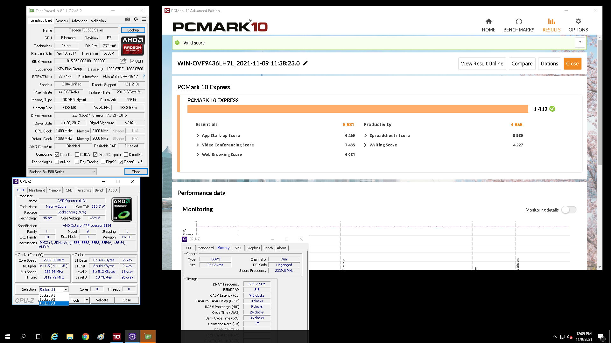This screenshot has height=343, width=611.
Task: Toggle OpenCL checkbox
Action: (57, 155)
